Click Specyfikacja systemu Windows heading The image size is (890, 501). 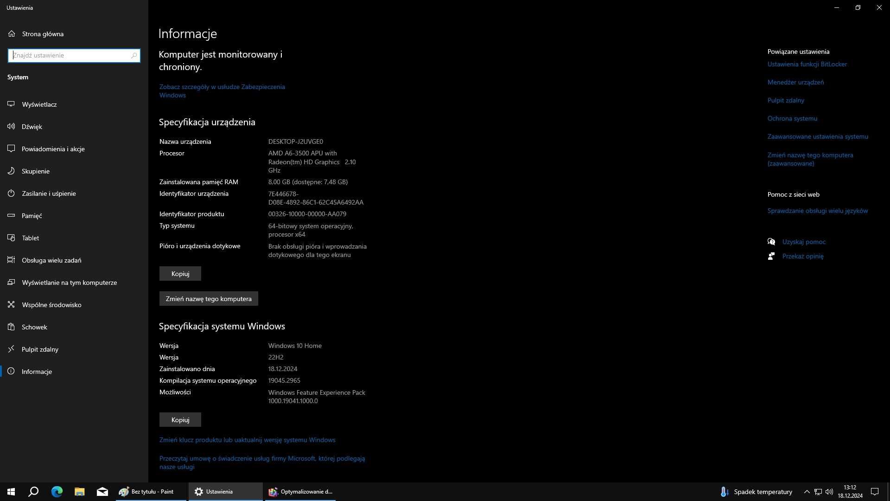[222, 326]
